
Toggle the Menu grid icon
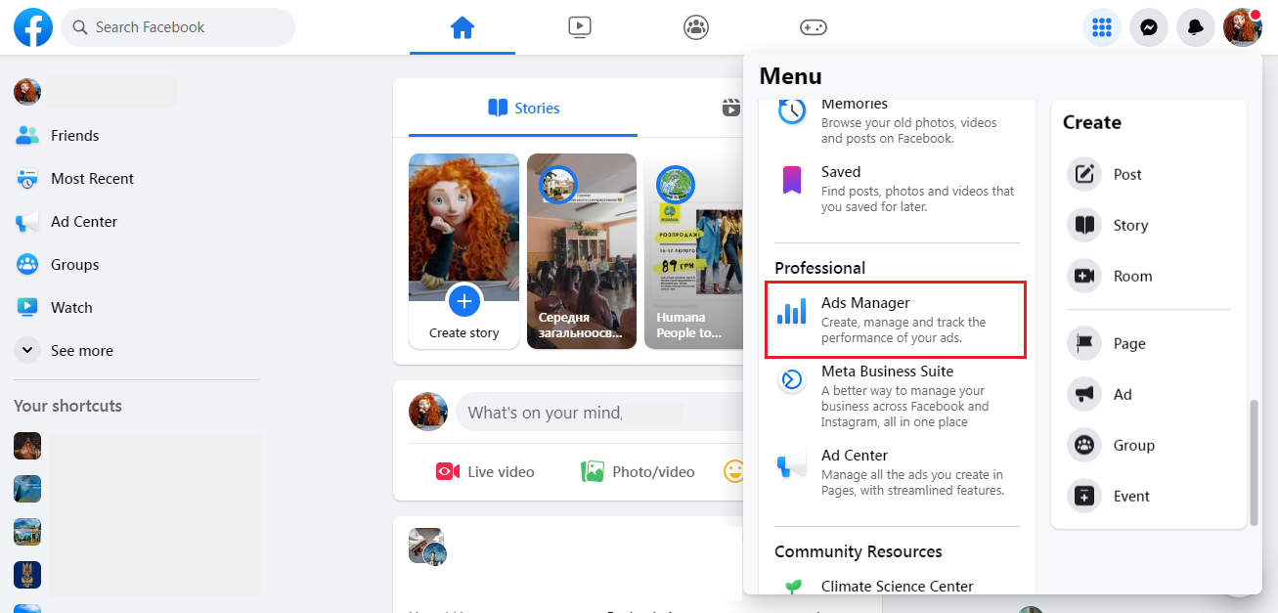pyautogui.click(x=1102, y=27)
